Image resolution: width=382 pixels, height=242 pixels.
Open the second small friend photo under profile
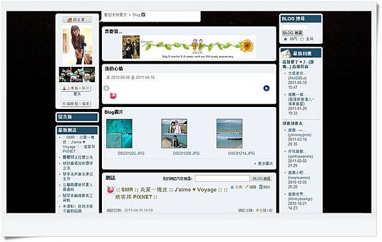pos(77,75)
